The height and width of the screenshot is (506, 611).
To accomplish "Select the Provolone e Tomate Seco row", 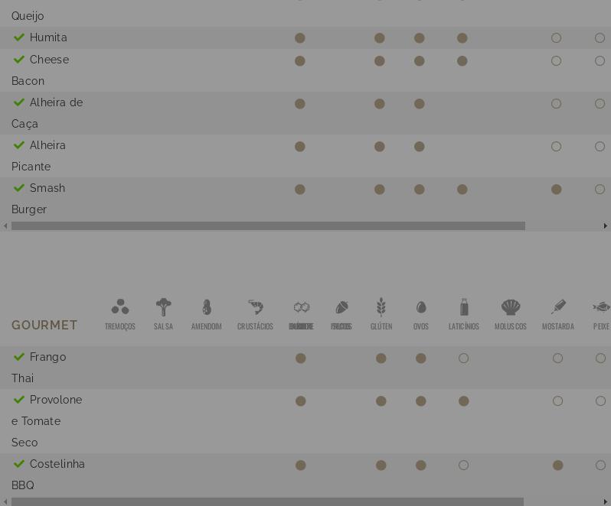I will (x=305, y=421).
